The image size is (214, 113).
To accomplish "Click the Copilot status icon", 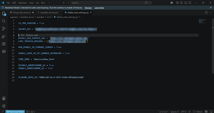I will 206,111.
